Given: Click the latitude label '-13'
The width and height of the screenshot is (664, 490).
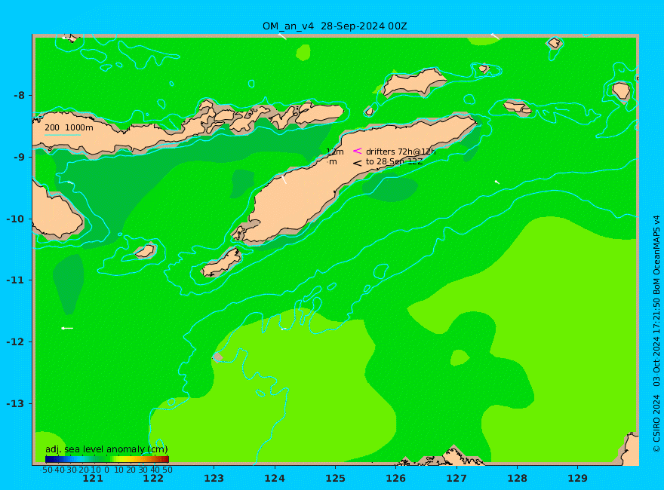Looking at the screenshot, I should coord(16,403).
